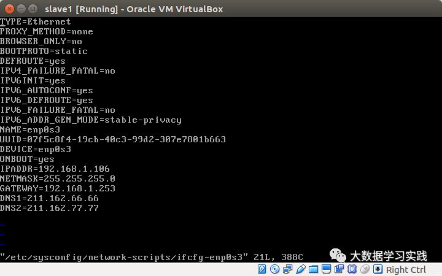Click the ONBOOT=yes line
This screenshot has height=276, width=442.
tap(27, 159)
